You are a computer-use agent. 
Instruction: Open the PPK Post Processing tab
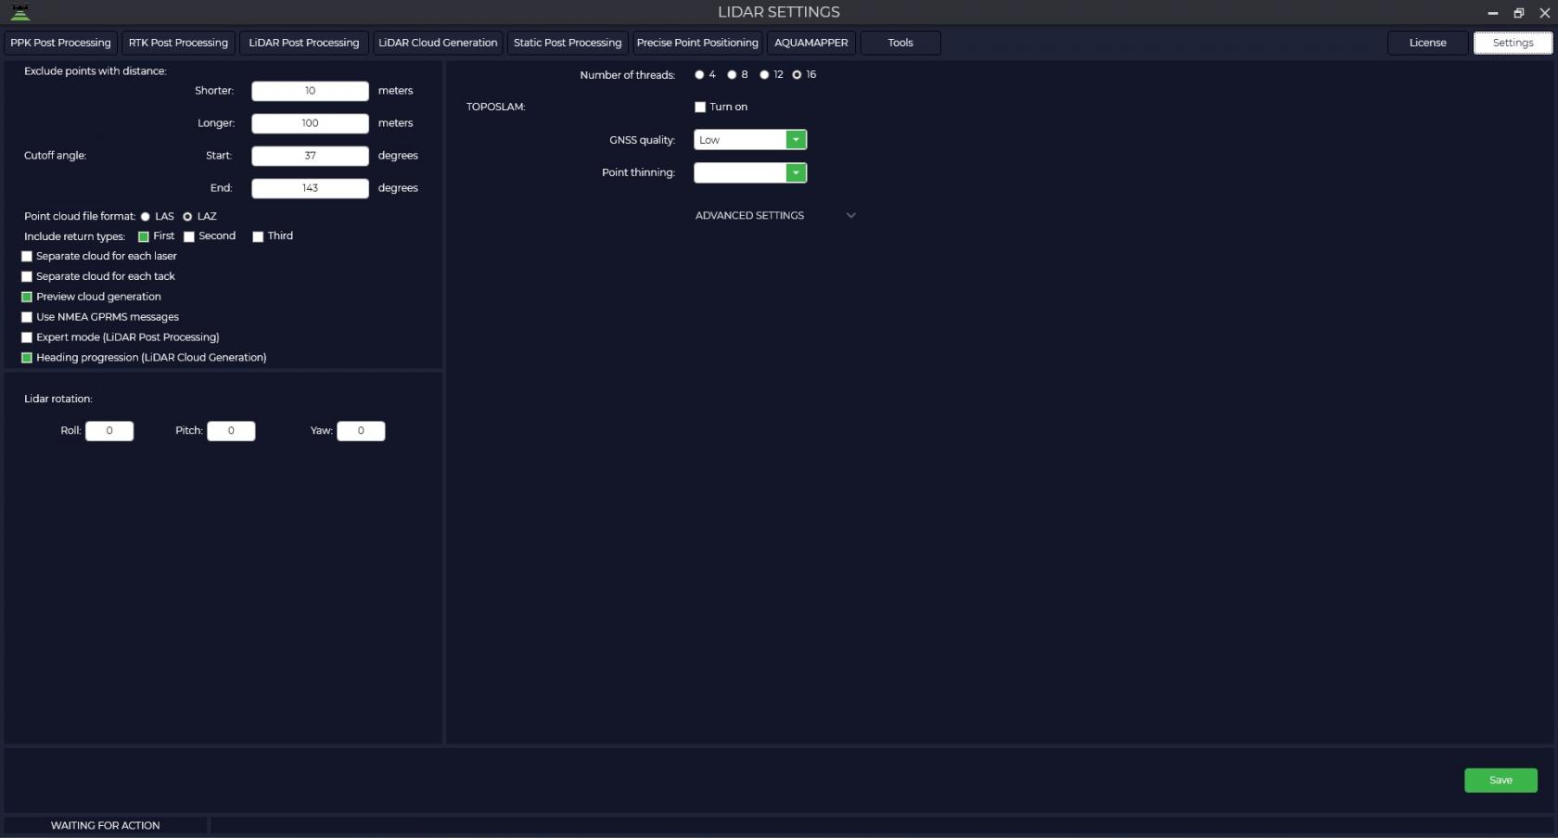[60, 43]
